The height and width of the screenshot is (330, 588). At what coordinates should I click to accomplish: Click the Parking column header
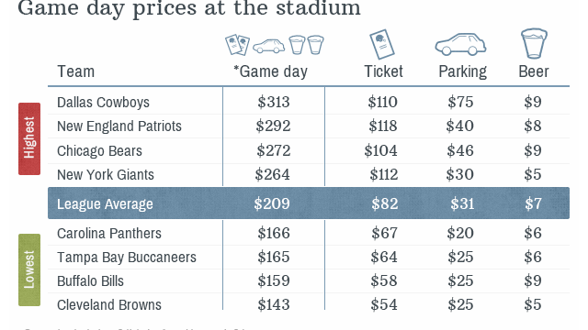463,71
